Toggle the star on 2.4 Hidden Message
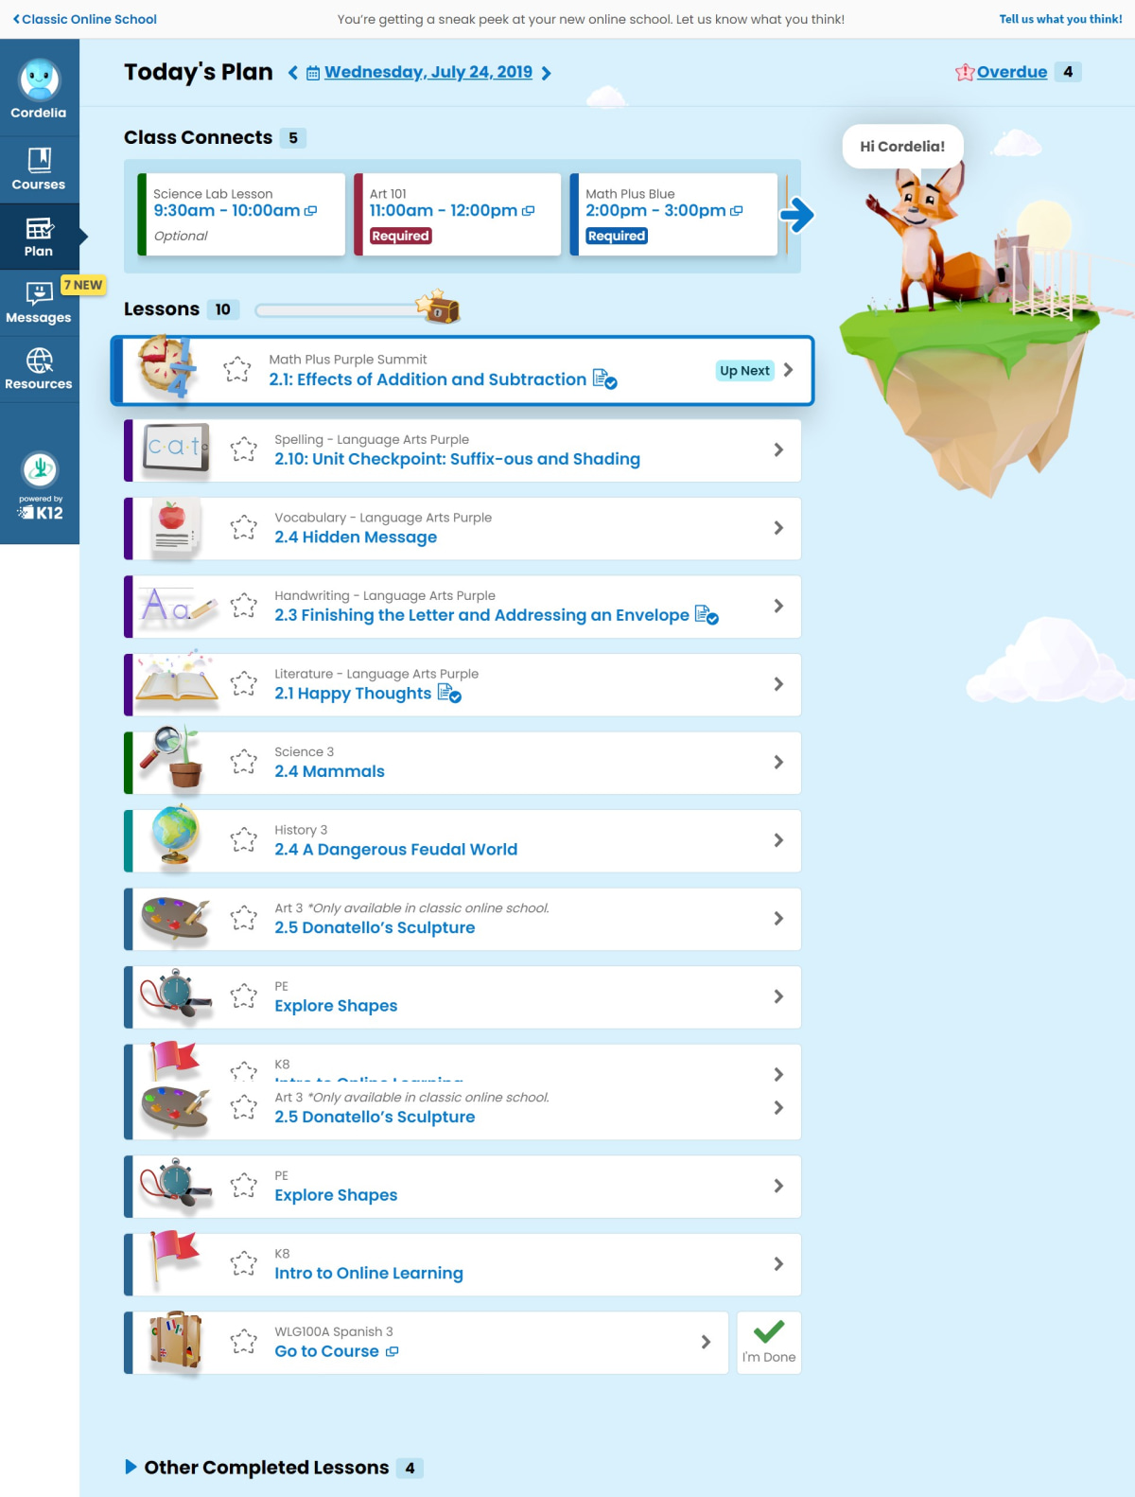 tap(243, 528)
